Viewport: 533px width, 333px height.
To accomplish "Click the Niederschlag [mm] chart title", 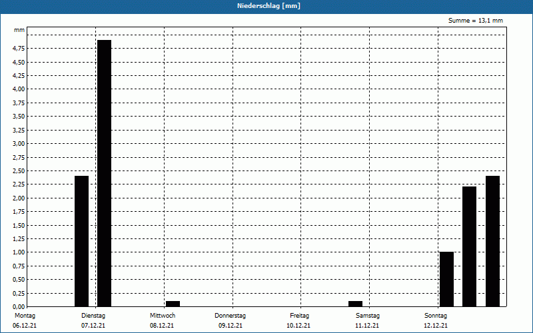I will click(x=268, y=6).
